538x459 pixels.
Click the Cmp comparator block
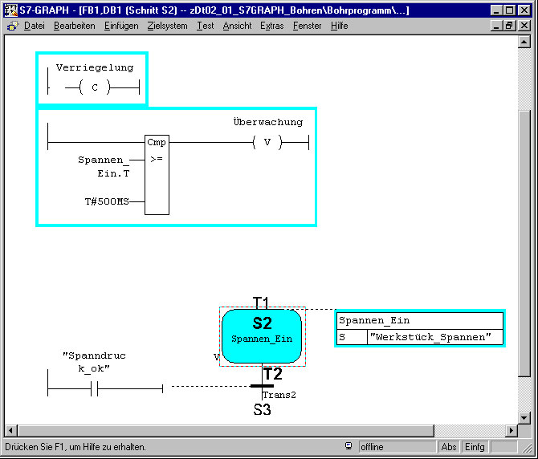click(157, 175)
